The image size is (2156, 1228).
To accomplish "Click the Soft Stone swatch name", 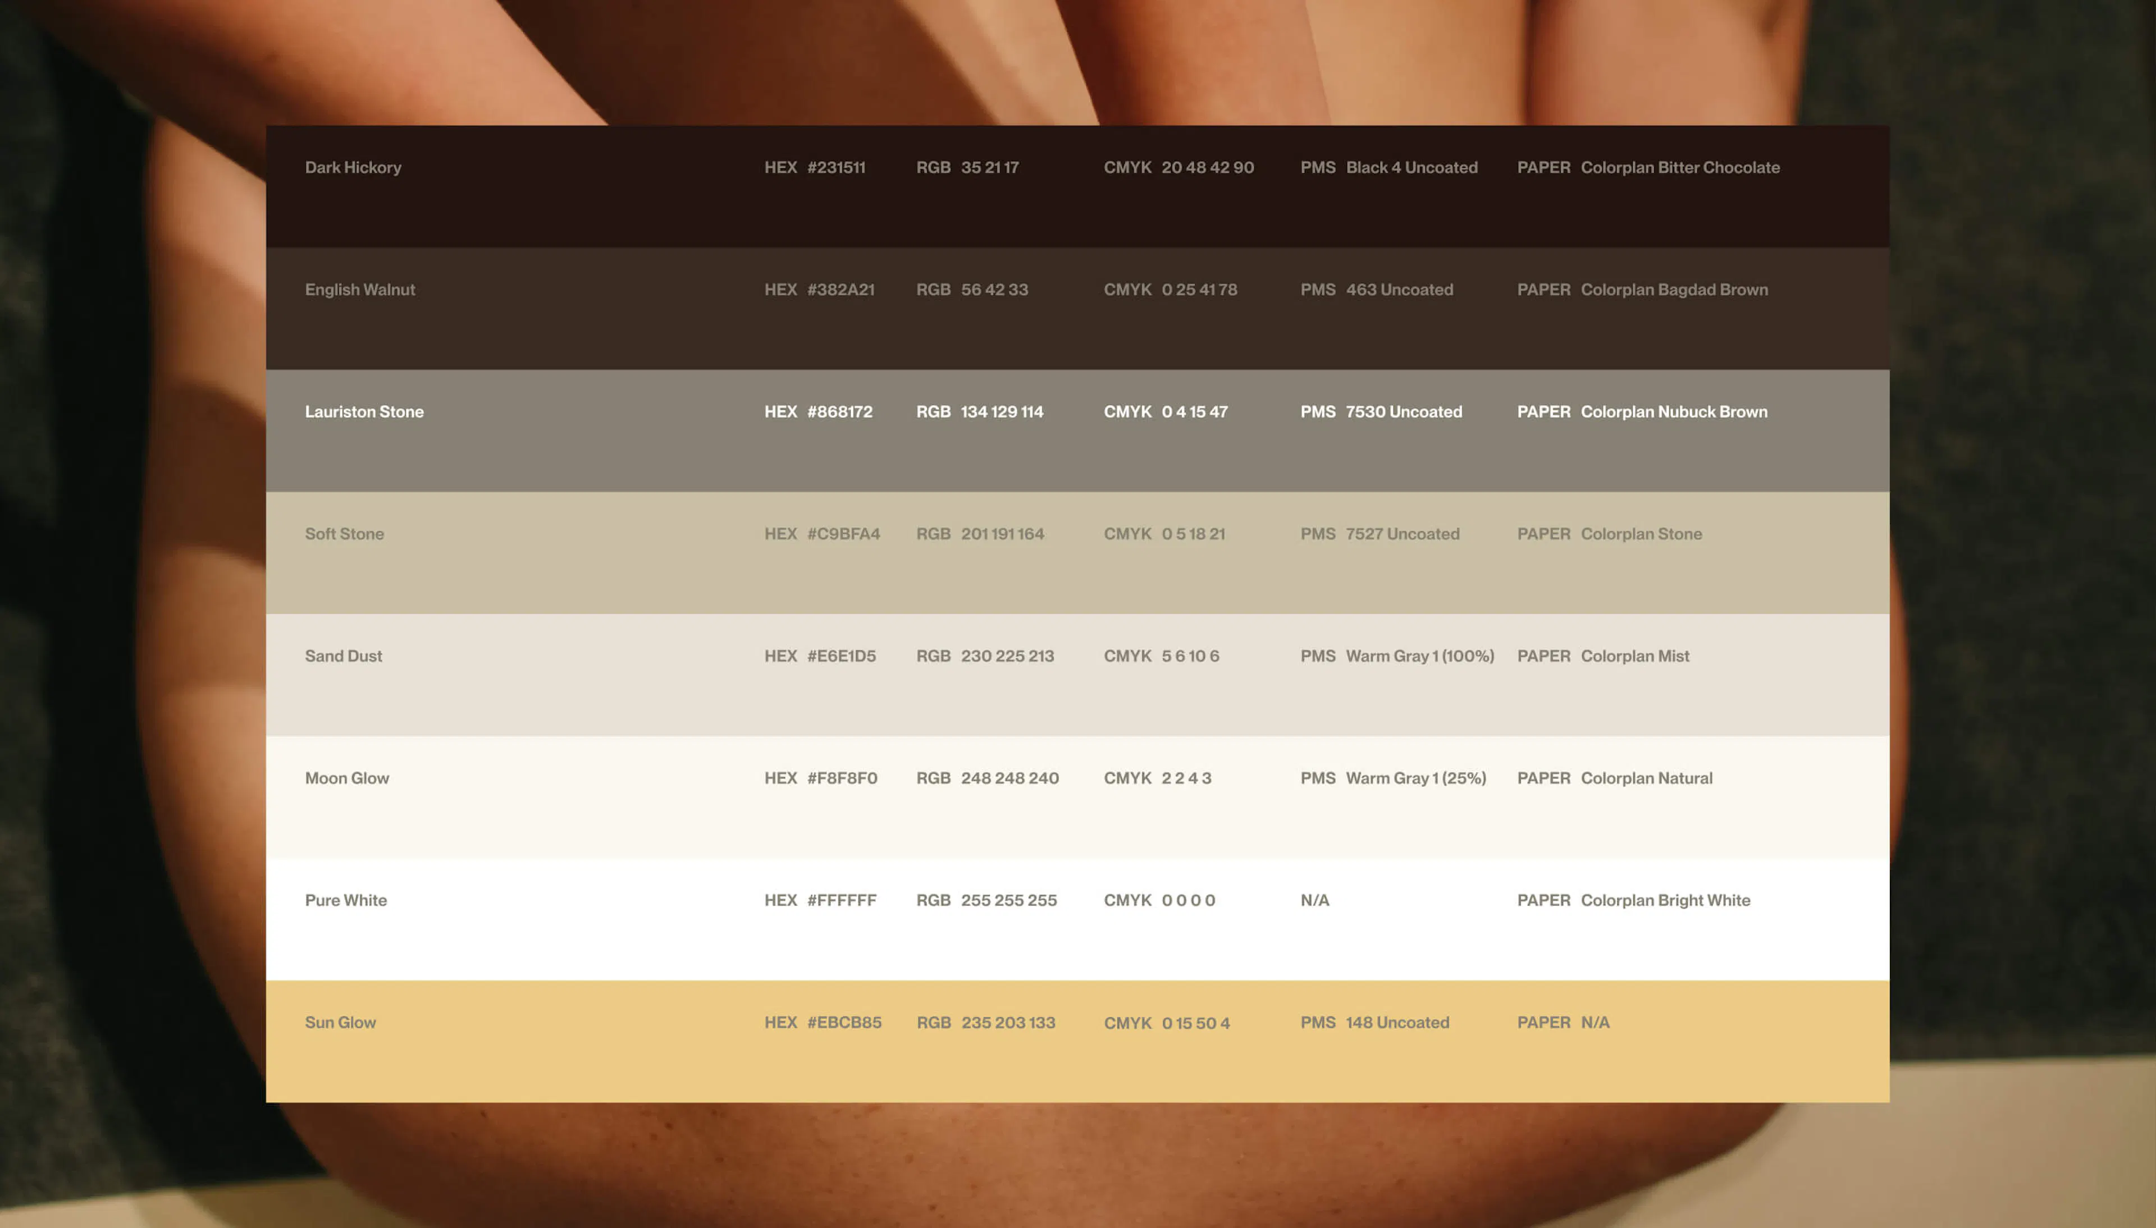I will click(344, 534).
